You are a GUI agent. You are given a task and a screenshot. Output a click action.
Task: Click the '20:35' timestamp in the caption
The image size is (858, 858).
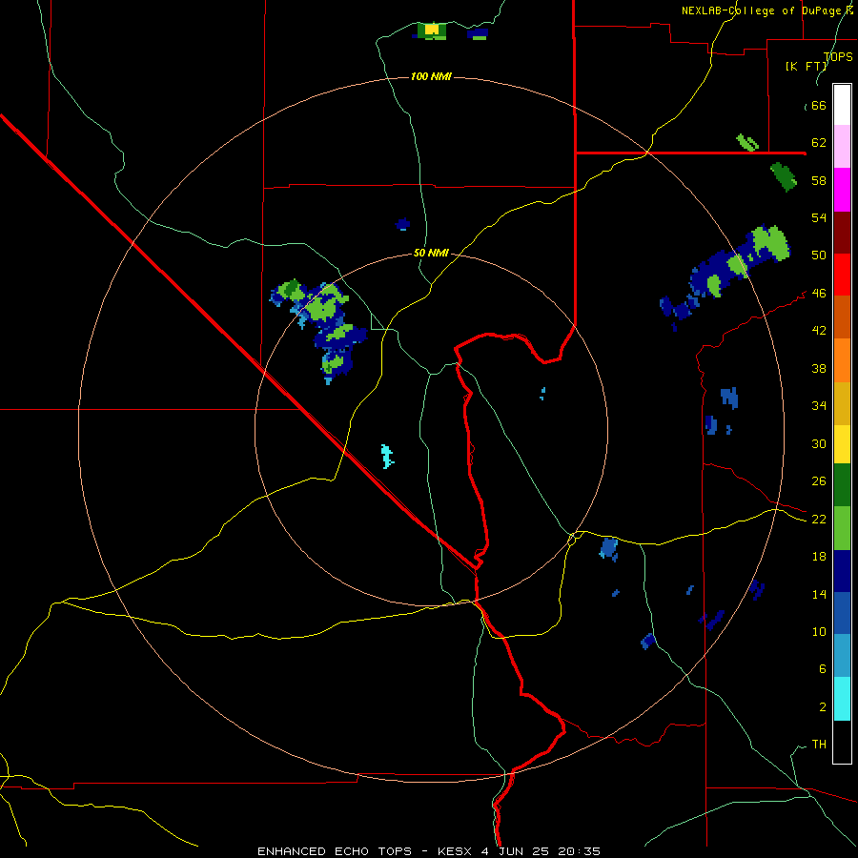[579, 851]
